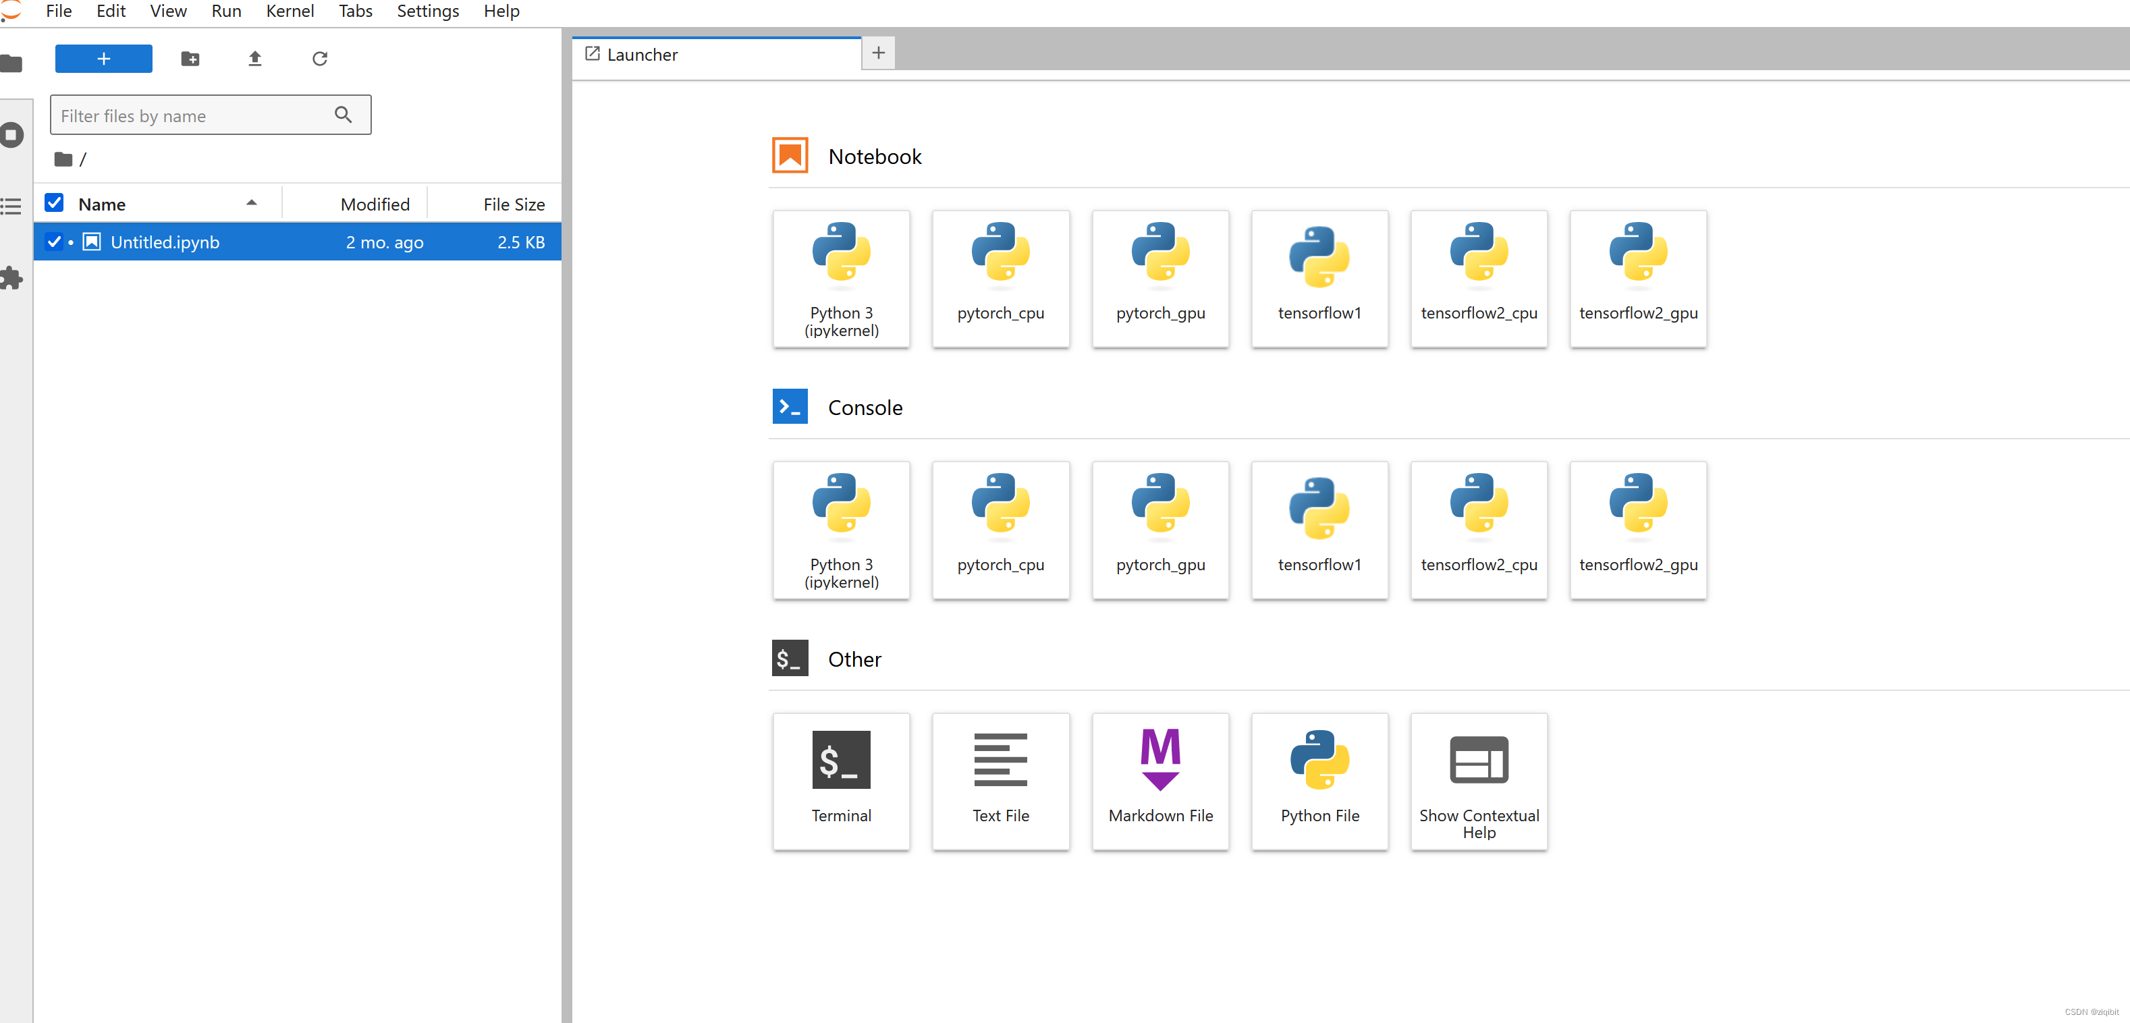Viewport: 2130px width, 1023px height.
Task: Open the Extension Manager puzzle icon
Action: click(11, 278)
